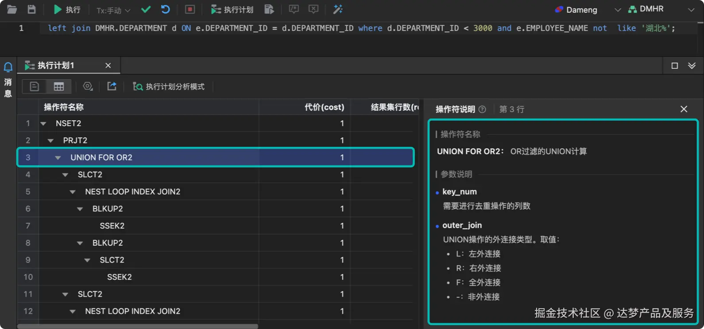The height and width of the screenshot is (329, 704).
Task: Switch to table view of execution plan
Action: [x=58, y=87]
